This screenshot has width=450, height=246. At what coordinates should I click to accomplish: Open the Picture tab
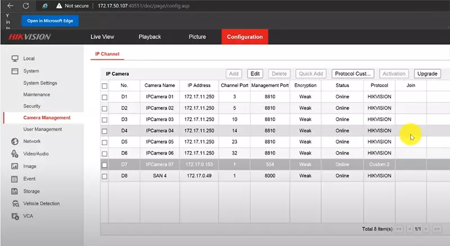pos(197,37)
